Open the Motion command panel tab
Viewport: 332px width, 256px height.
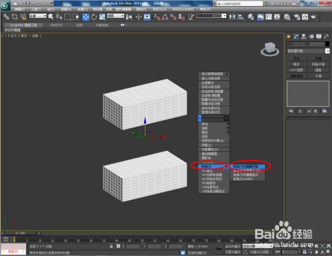pyautogui.click(x=311, y=36)
